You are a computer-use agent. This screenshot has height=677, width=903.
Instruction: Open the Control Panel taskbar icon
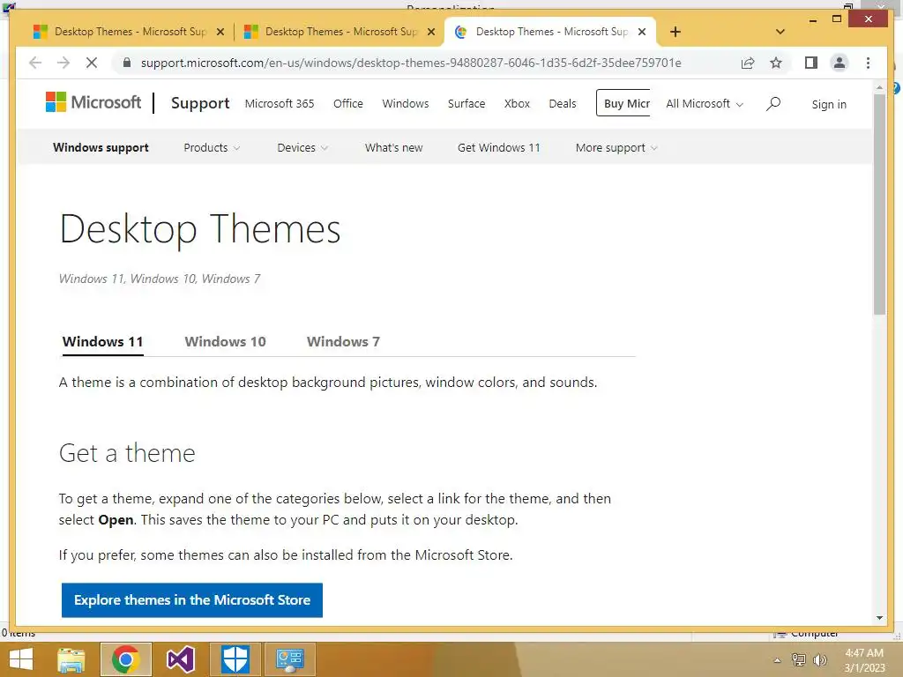click(289, 659)
